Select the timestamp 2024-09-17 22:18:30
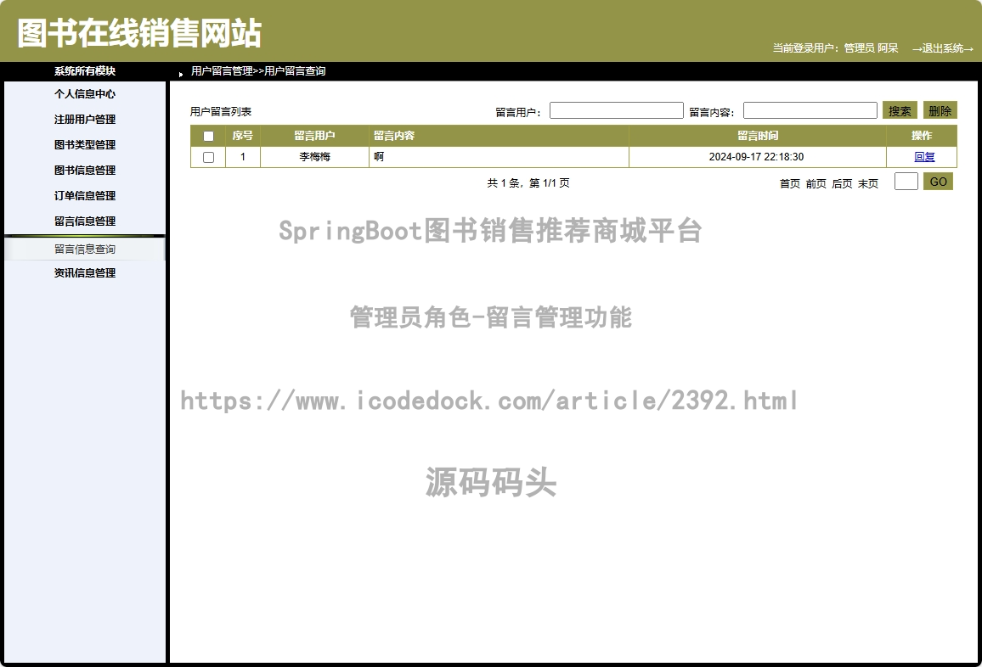 [757, 157]
